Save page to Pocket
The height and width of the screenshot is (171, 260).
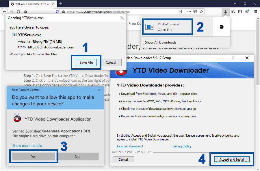195,12
